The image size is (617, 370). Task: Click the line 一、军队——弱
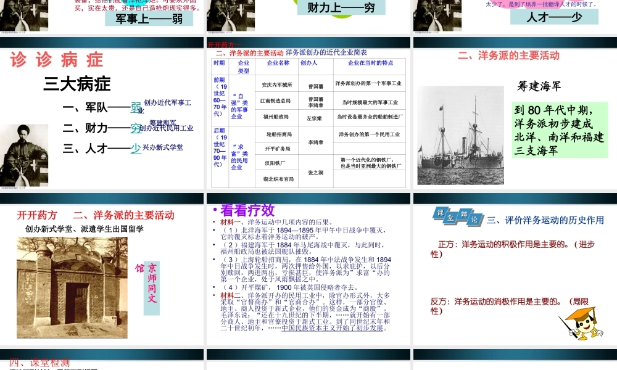pos(102,107)
